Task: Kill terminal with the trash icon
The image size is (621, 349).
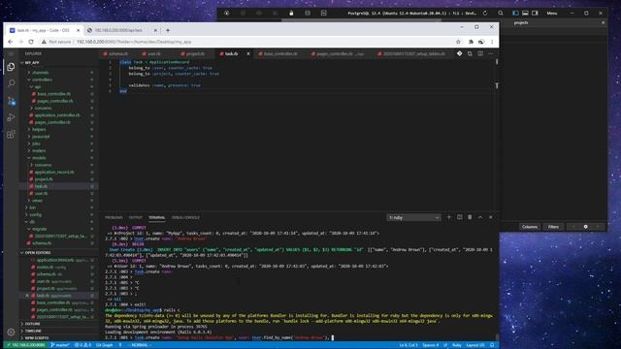Action: 470,217
